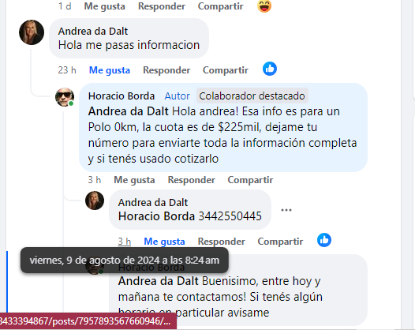Click the Colaborador destacado badge
Viewport: 415px width, 330px height.
(252, 96)
